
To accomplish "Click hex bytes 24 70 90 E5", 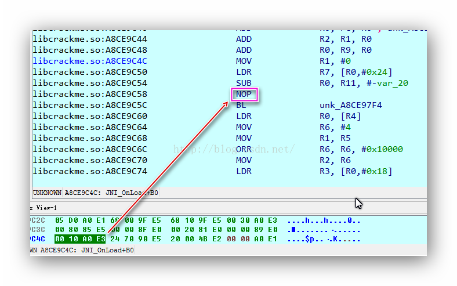I will click(x=136, y=239).
